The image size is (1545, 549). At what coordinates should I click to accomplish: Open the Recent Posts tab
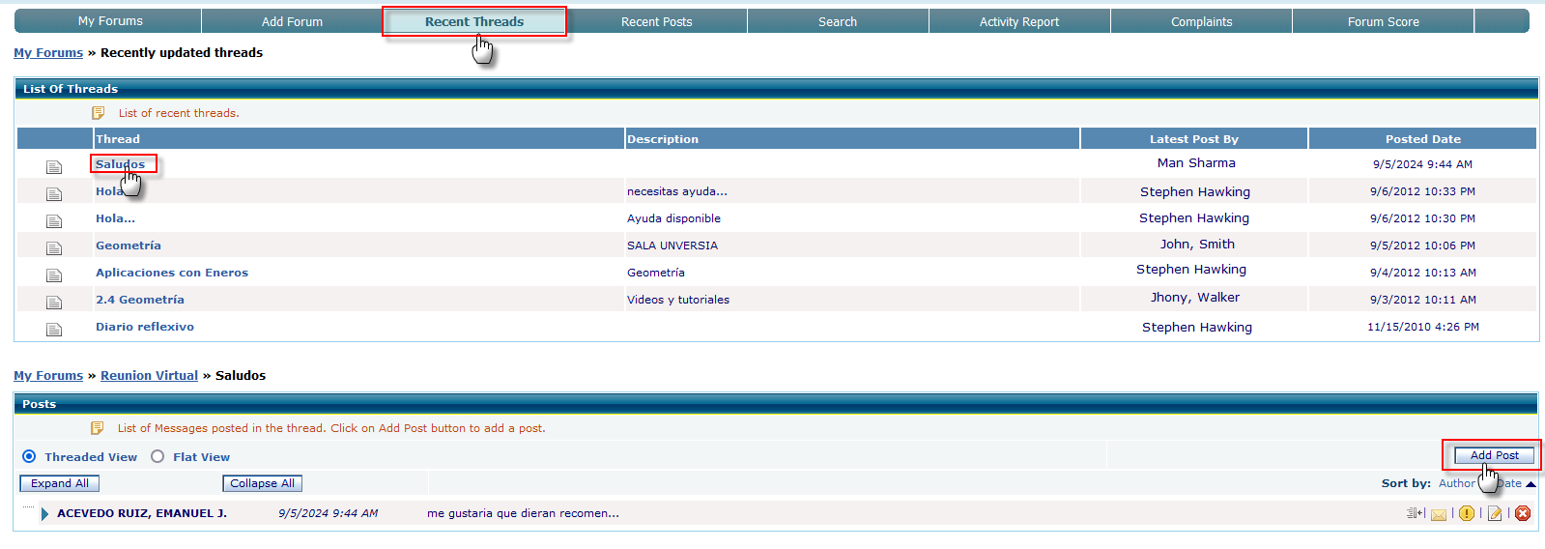point(656,21)
